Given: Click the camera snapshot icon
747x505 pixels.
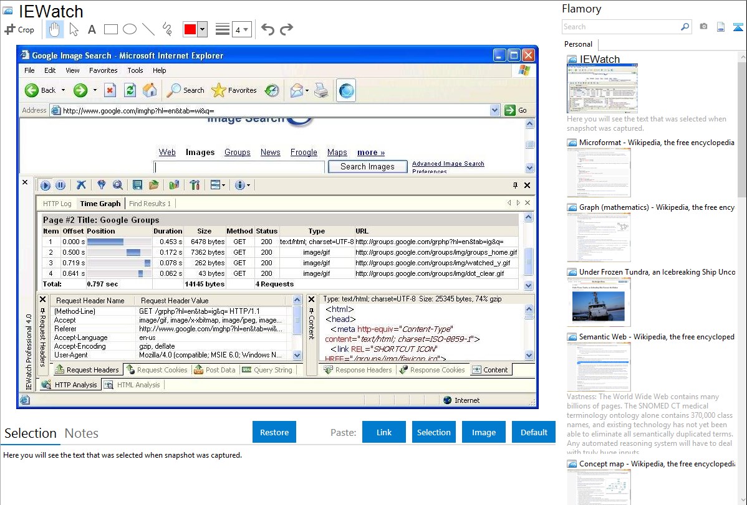Looking at the screenshot, I should [703, 27].
